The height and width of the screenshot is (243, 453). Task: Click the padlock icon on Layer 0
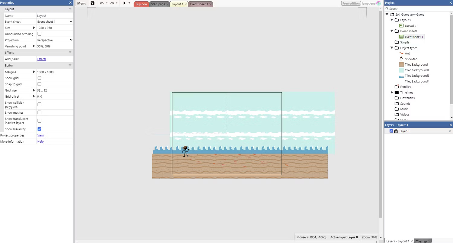point(396,131)
